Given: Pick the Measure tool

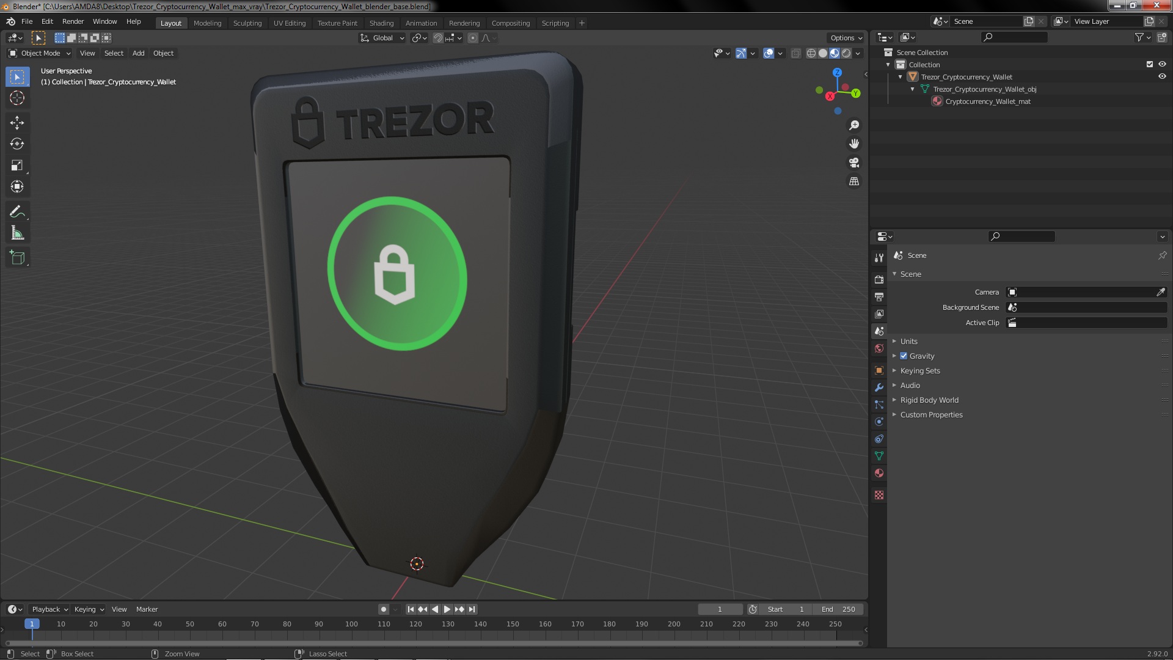Looking at the screenshot, I should (x=17, y=233).
